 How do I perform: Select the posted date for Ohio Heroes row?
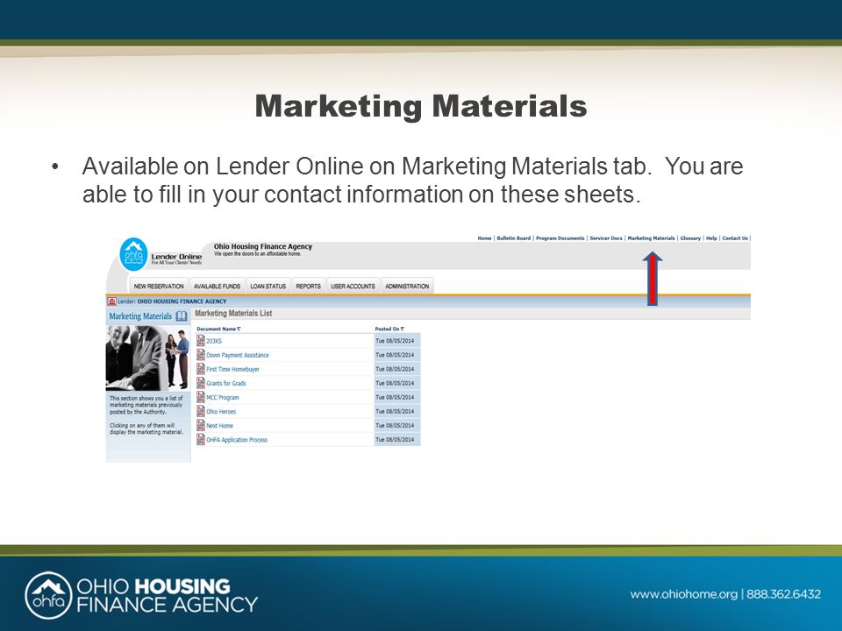point(395,412)
